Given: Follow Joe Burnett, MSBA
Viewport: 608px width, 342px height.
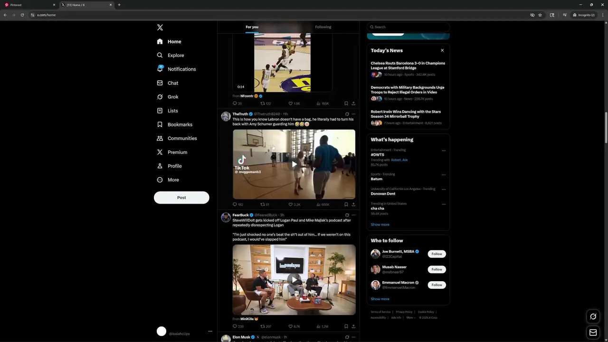Looking at the screenshot, I should pyautogui.click(x=437, y=254).
